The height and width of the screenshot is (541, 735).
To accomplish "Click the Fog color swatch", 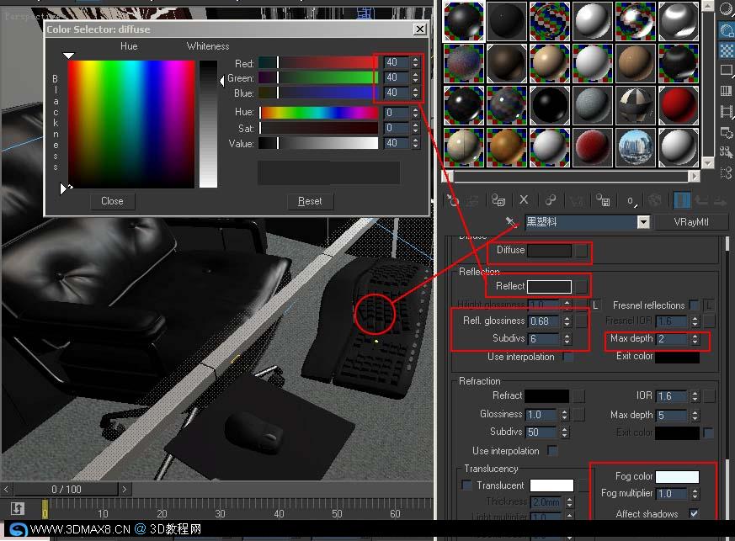I will [x=677, y=477].
